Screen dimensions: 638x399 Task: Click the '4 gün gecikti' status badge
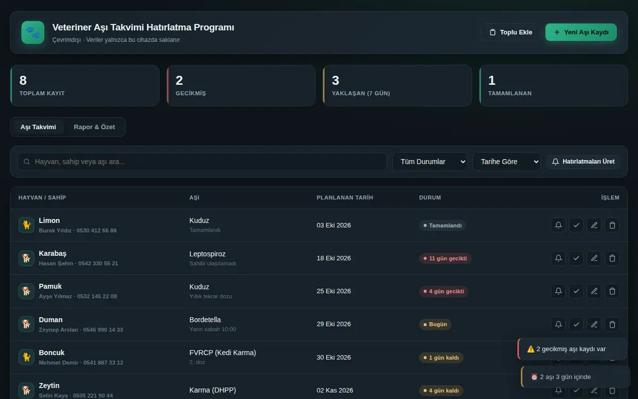[x=443, y=292]
